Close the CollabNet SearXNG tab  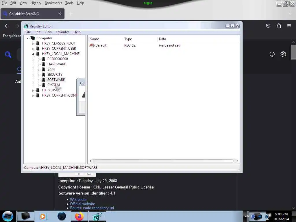pyautogui.click(x=60, y=14)
